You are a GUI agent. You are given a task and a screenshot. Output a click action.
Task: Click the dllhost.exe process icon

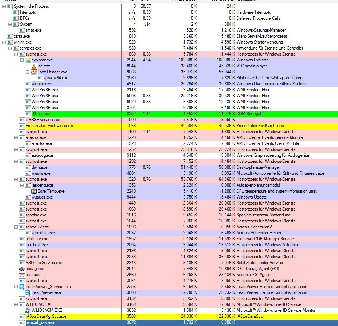(28, 114)
